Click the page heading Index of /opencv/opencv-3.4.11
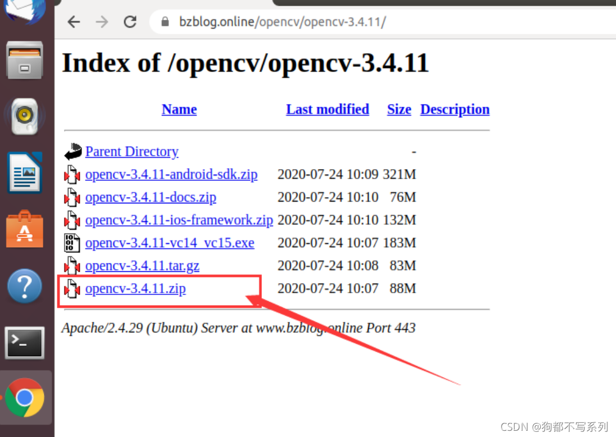Image resolution: width=616 pixels, height=437 pixels. [246, 63]
